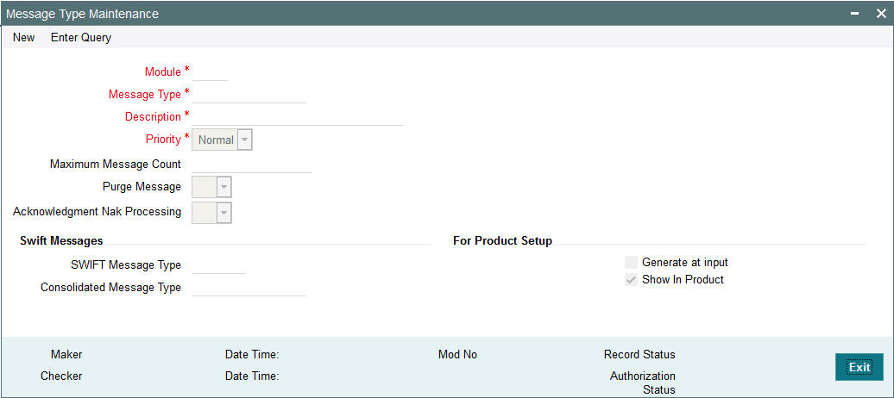Minimize the Message Type Maintenance window
The width and height of the screenshot is (894, 398).
[854, 14]
